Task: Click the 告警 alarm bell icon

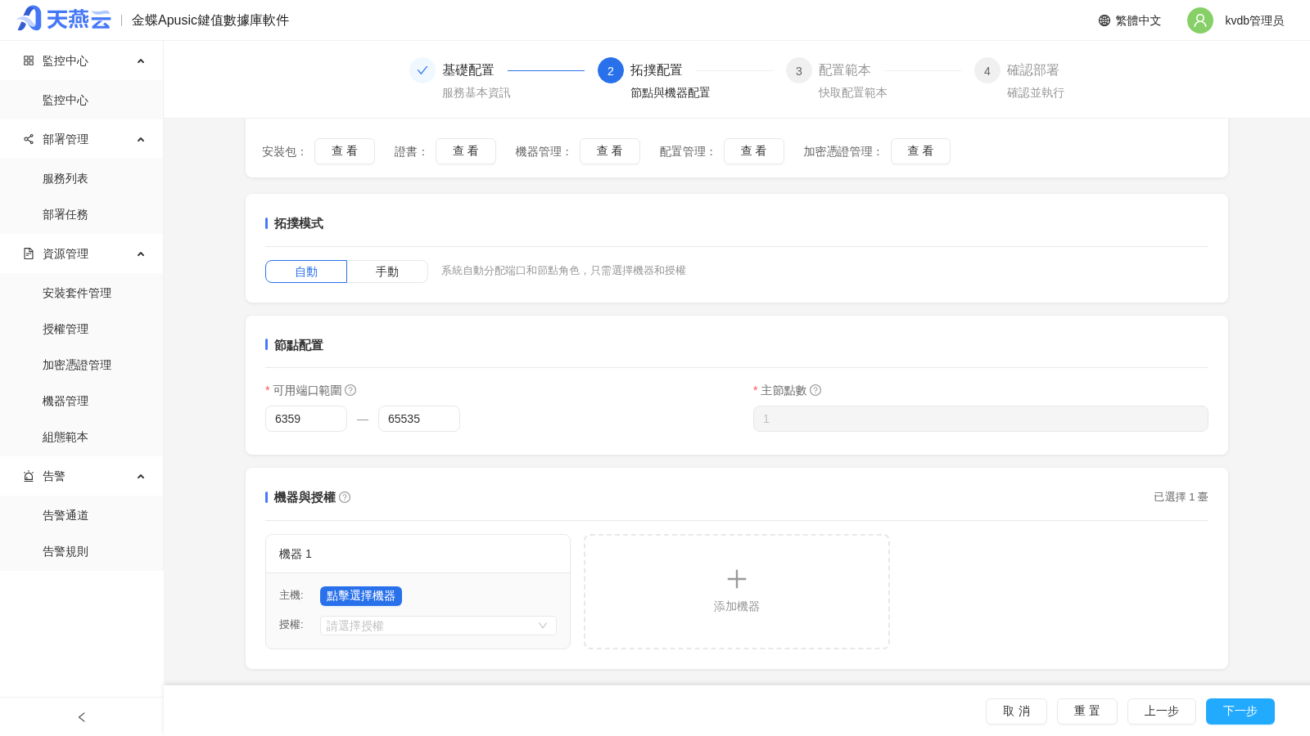Action: (29, 476)
